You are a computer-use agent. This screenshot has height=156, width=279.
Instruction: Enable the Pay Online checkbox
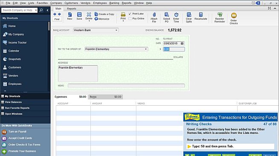coord(130,18)
